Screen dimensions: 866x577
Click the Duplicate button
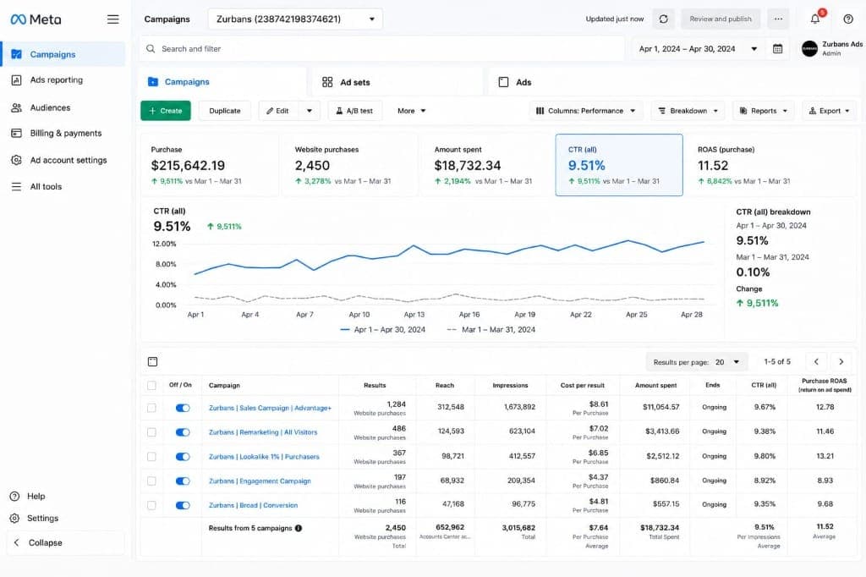point(225,111)
